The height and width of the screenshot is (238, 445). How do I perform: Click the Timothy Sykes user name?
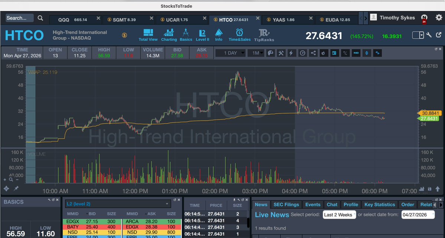[397, 17]
